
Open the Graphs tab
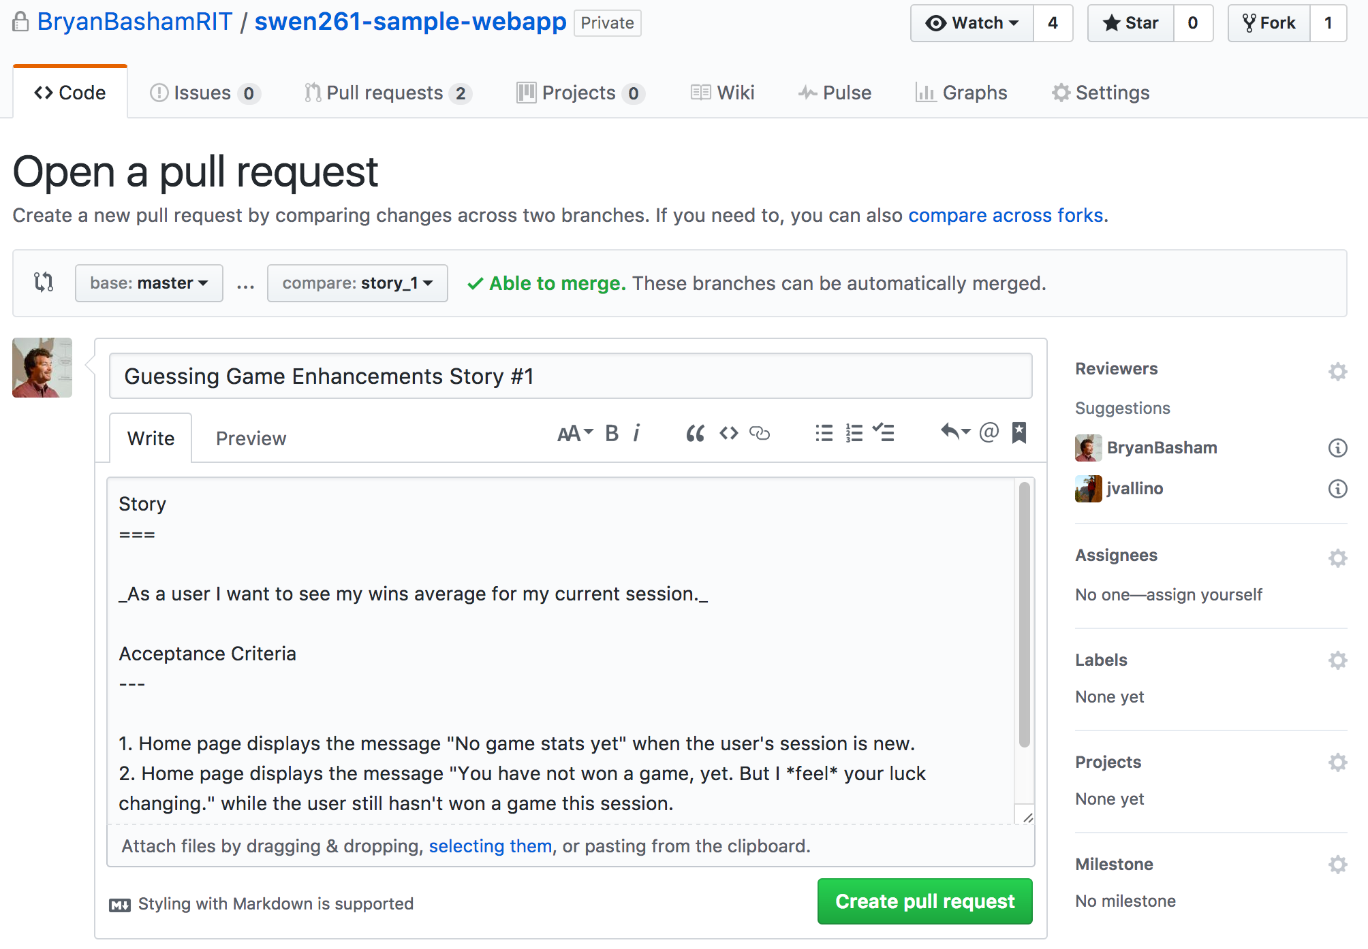coord(961,93)
